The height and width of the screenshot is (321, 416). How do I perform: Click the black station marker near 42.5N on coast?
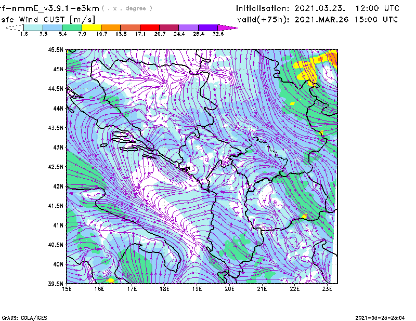185,169
